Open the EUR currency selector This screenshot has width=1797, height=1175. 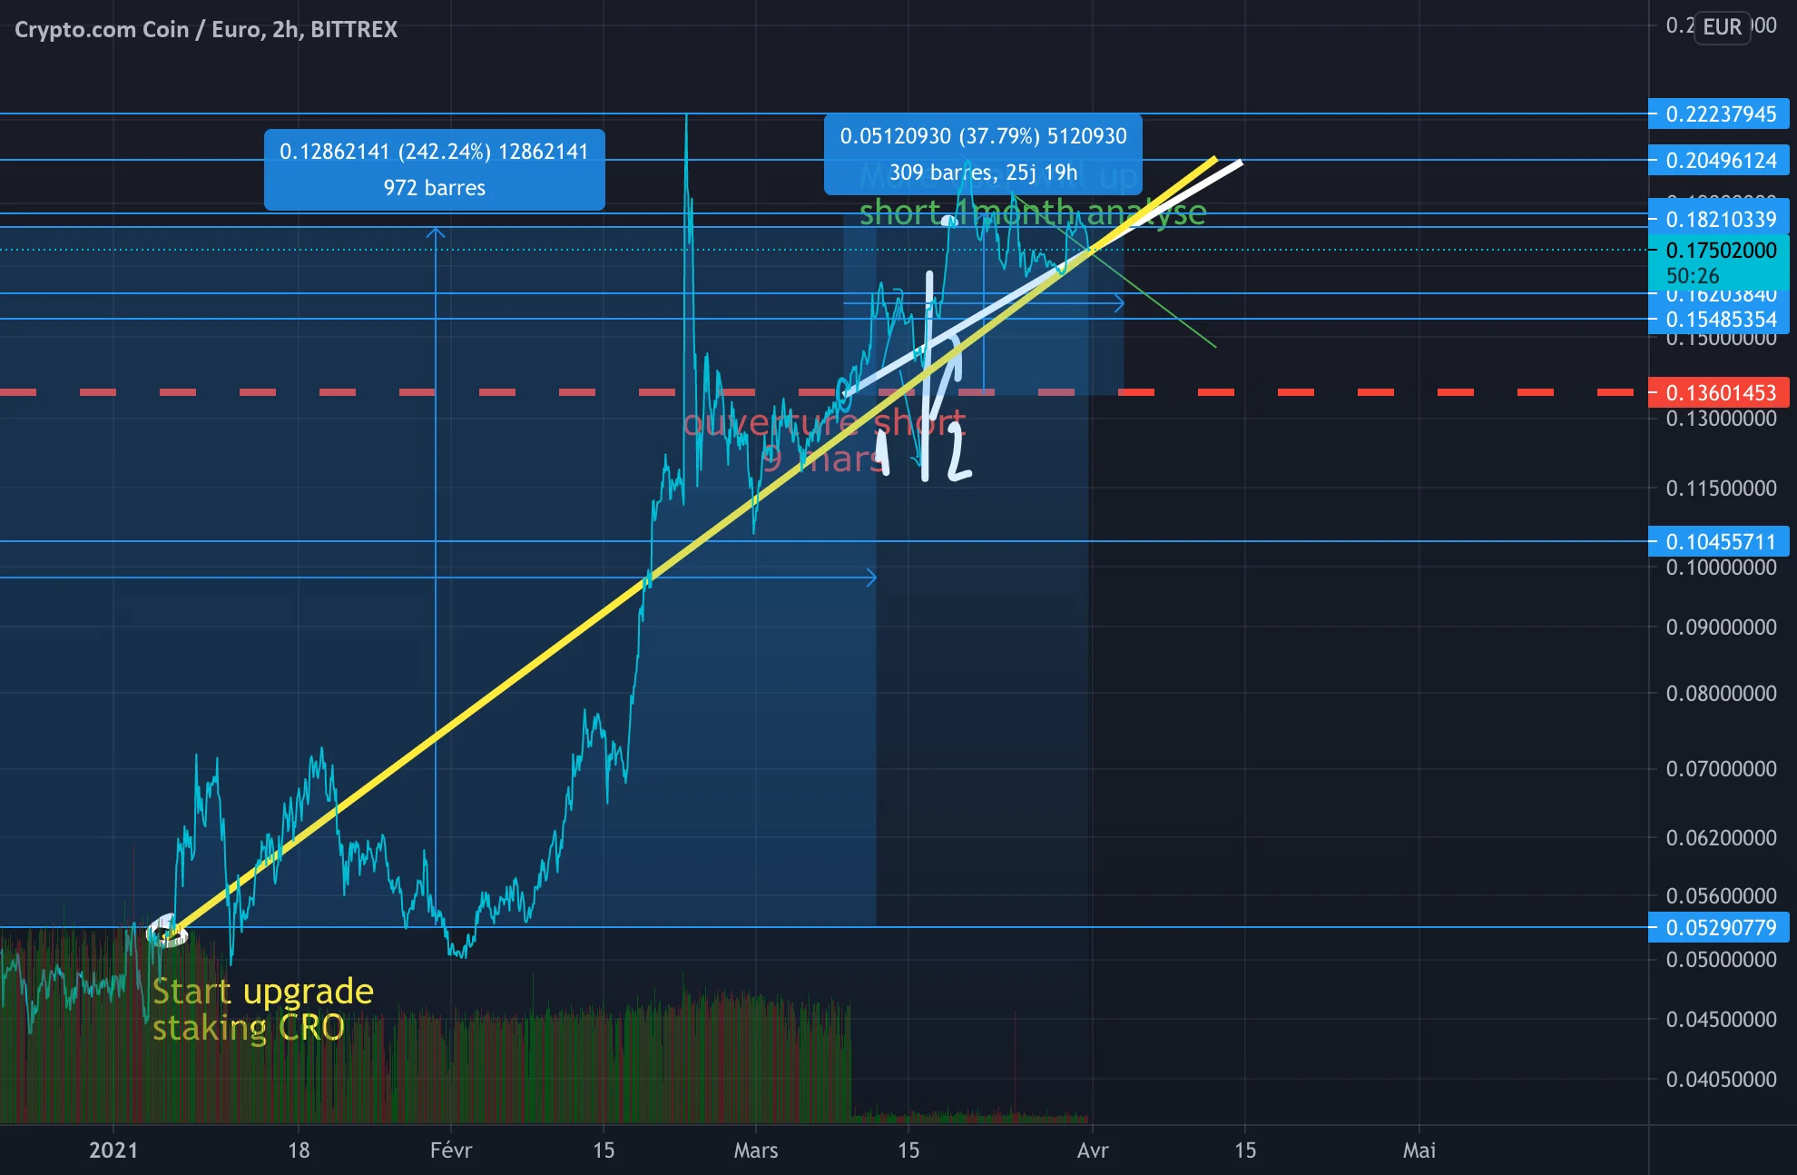point(1722,26)
